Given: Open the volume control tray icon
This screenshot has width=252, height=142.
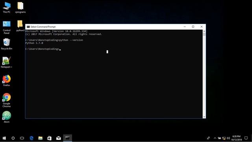Looking at the screenshot, I should coord(228,138).
